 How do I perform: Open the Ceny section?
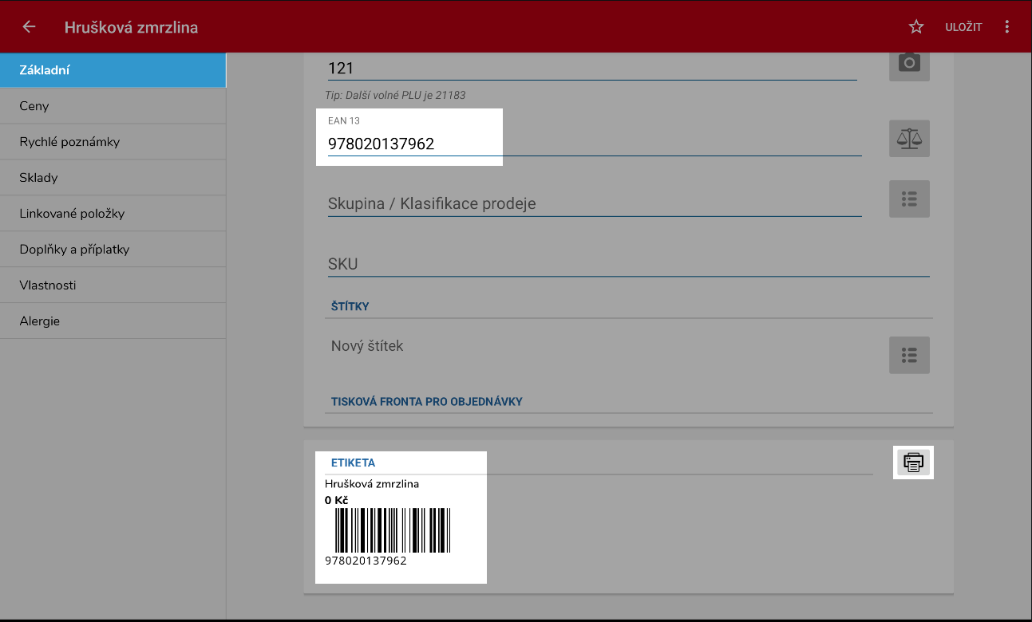pyautogui.click(x=113, y=106)
